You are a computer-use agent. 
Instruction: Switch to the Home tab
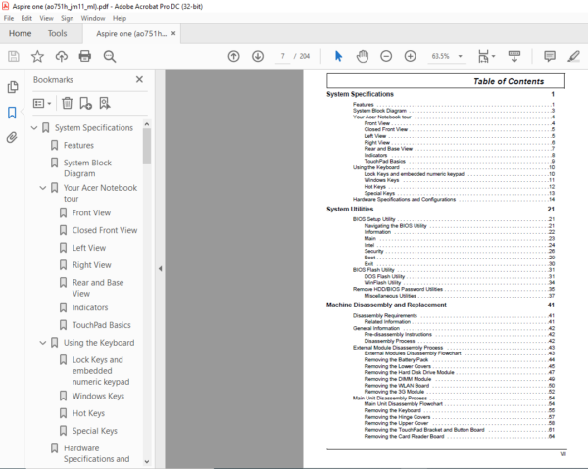21,33
